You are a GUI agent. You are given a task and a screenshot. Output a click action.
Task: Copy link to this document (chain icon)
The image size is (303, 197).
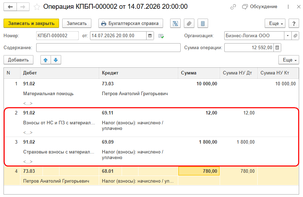(233, 7)
